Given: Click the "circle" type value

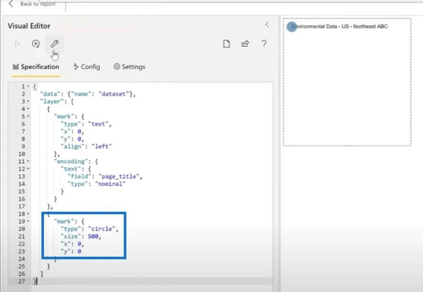Looking at the screenshot, I should coord(102,229).
